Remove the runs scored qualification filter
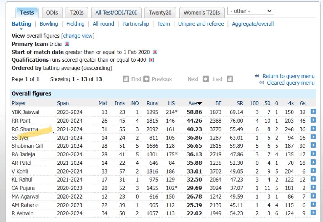The height and width of the screenshot is (222, 323). (x=151, y=60)
